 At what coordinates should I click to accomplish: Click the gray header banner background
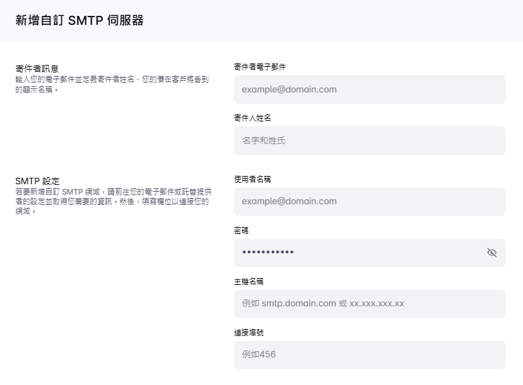(x=345, y=21)
